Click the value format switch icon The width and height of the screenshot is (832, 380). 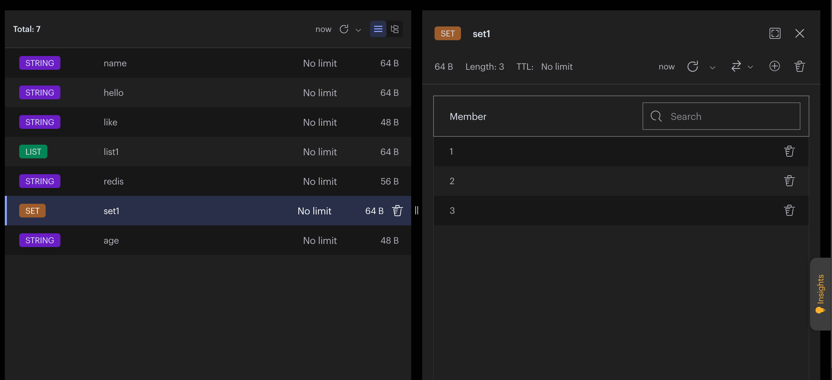pos(736,66)
